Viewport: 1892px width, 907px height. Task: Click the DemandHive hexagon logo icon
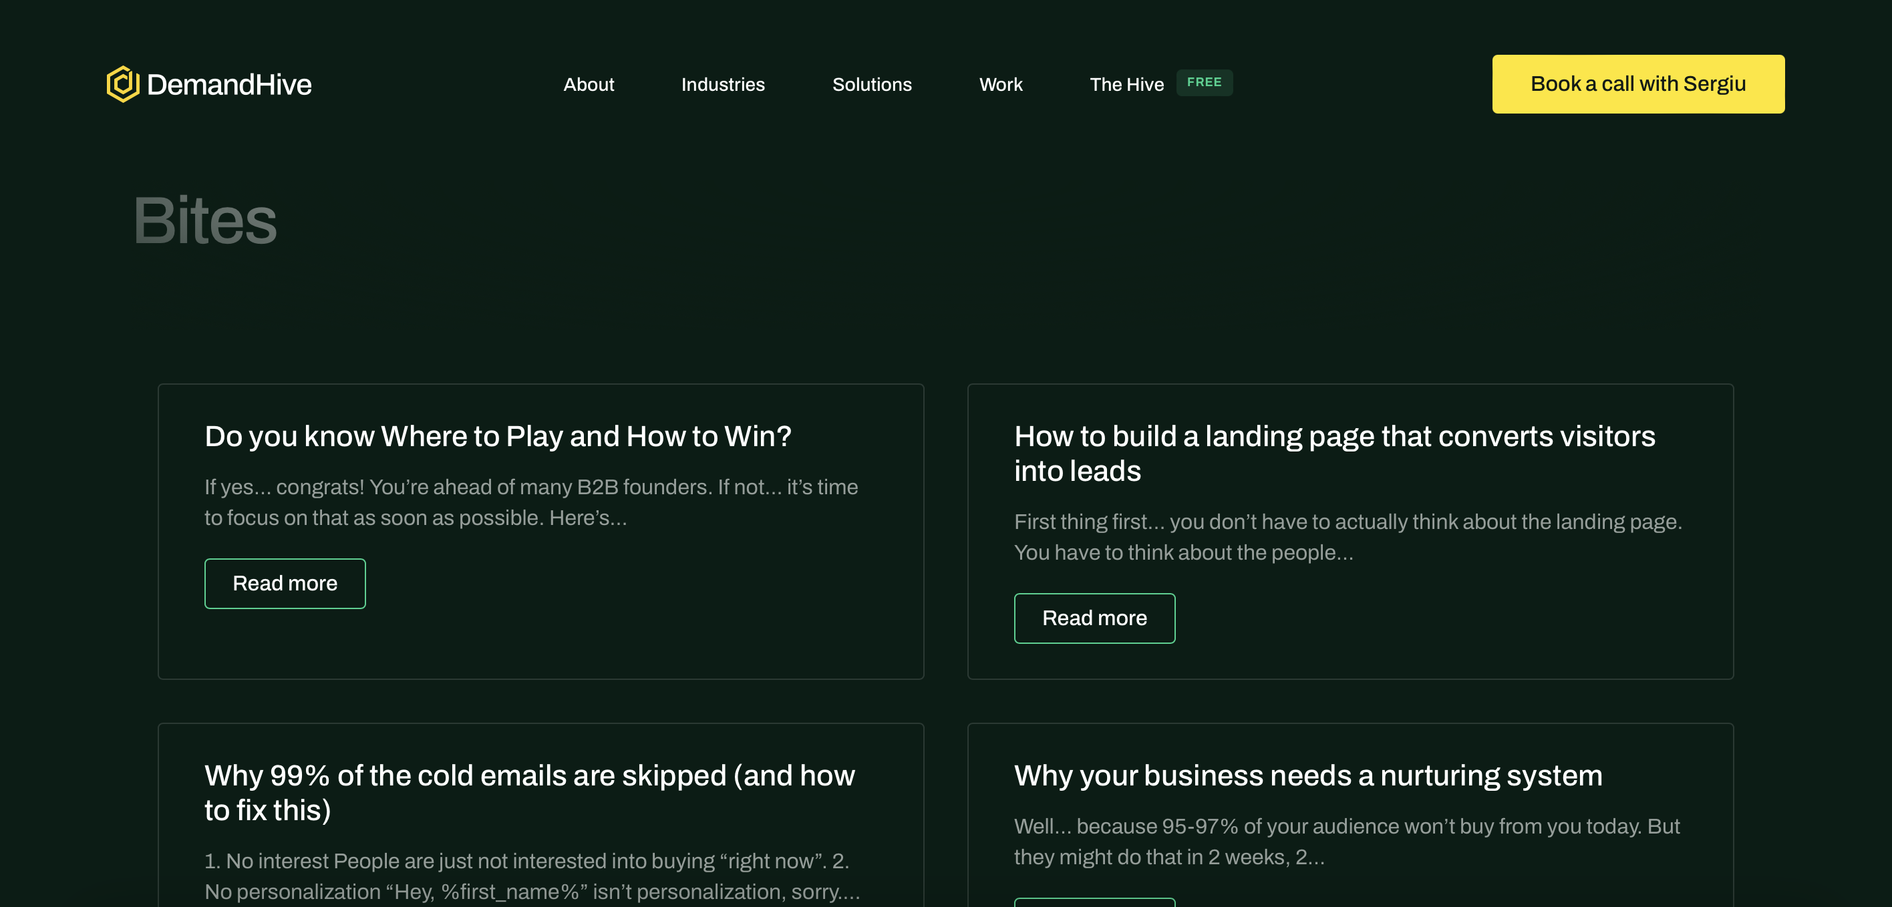(x=123, y=83)
